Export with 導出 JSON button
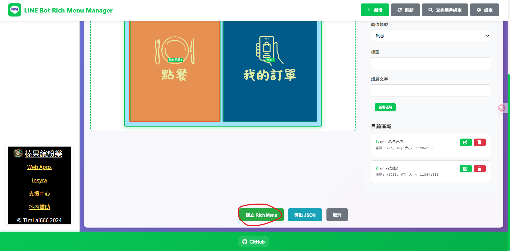510x251 pixels. point(305,215)
